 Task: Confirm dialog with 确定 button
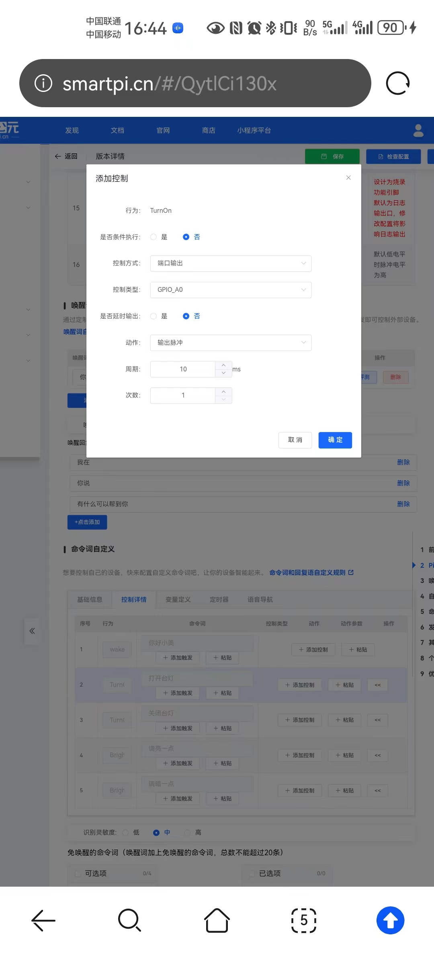point(335,440)
